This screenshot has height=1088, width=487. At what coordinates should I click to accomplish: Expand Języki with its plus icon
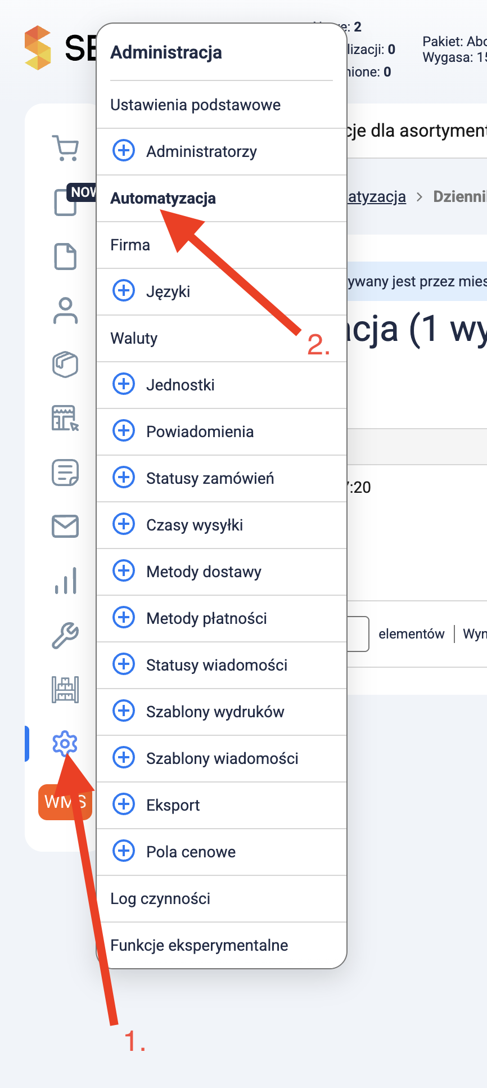click(124, 291)
